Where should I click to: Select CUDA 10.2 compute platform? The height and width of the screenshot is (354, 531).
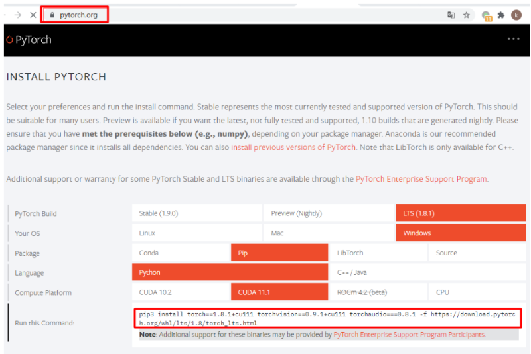coord(181,292)
